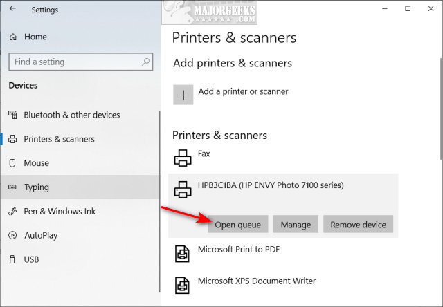The height and width of the screenshot is (307, 443).
Task: Click the back arrow in Settings
Action: tap(12, 9)
